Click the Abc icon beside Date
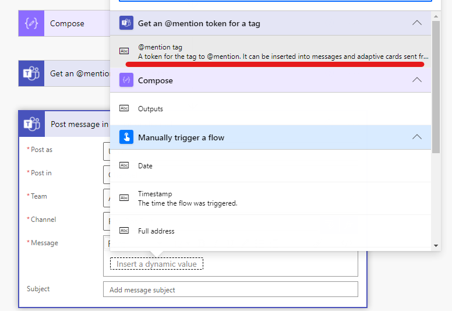The height and width of the screenshot is (311, 452). pyautogui.click(x=124, y=165)
